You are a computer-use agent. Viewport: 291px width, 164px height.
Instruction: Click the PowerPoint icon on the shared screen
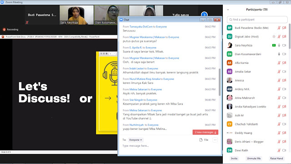[x=3, y=37]
